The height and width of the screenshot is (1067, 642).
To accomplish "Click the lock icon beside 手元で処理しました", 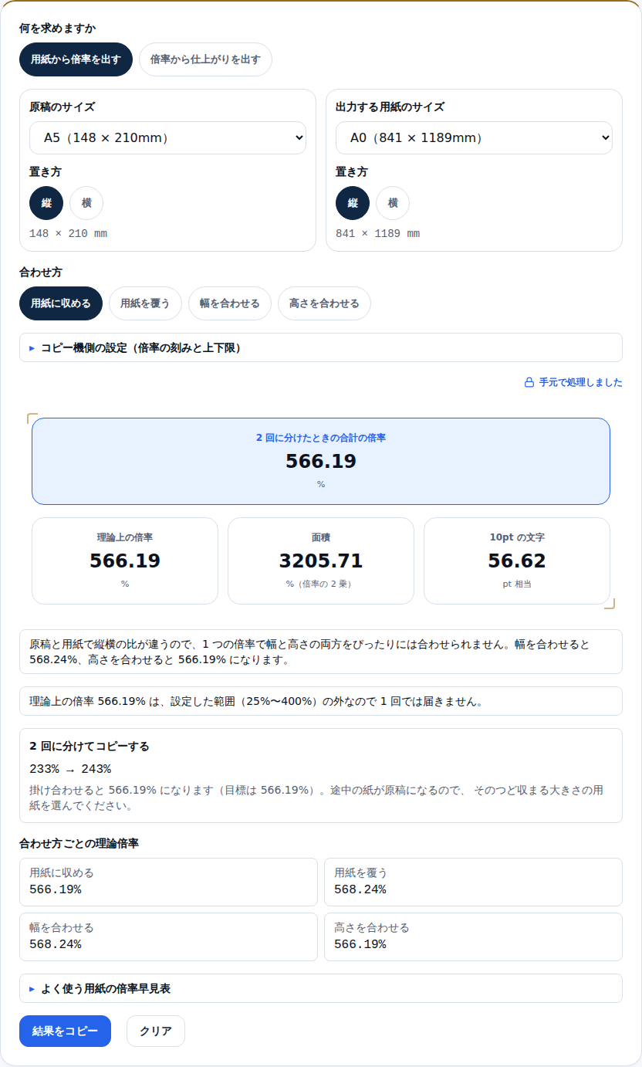I will pyautogui.click(x=529, y=382).
